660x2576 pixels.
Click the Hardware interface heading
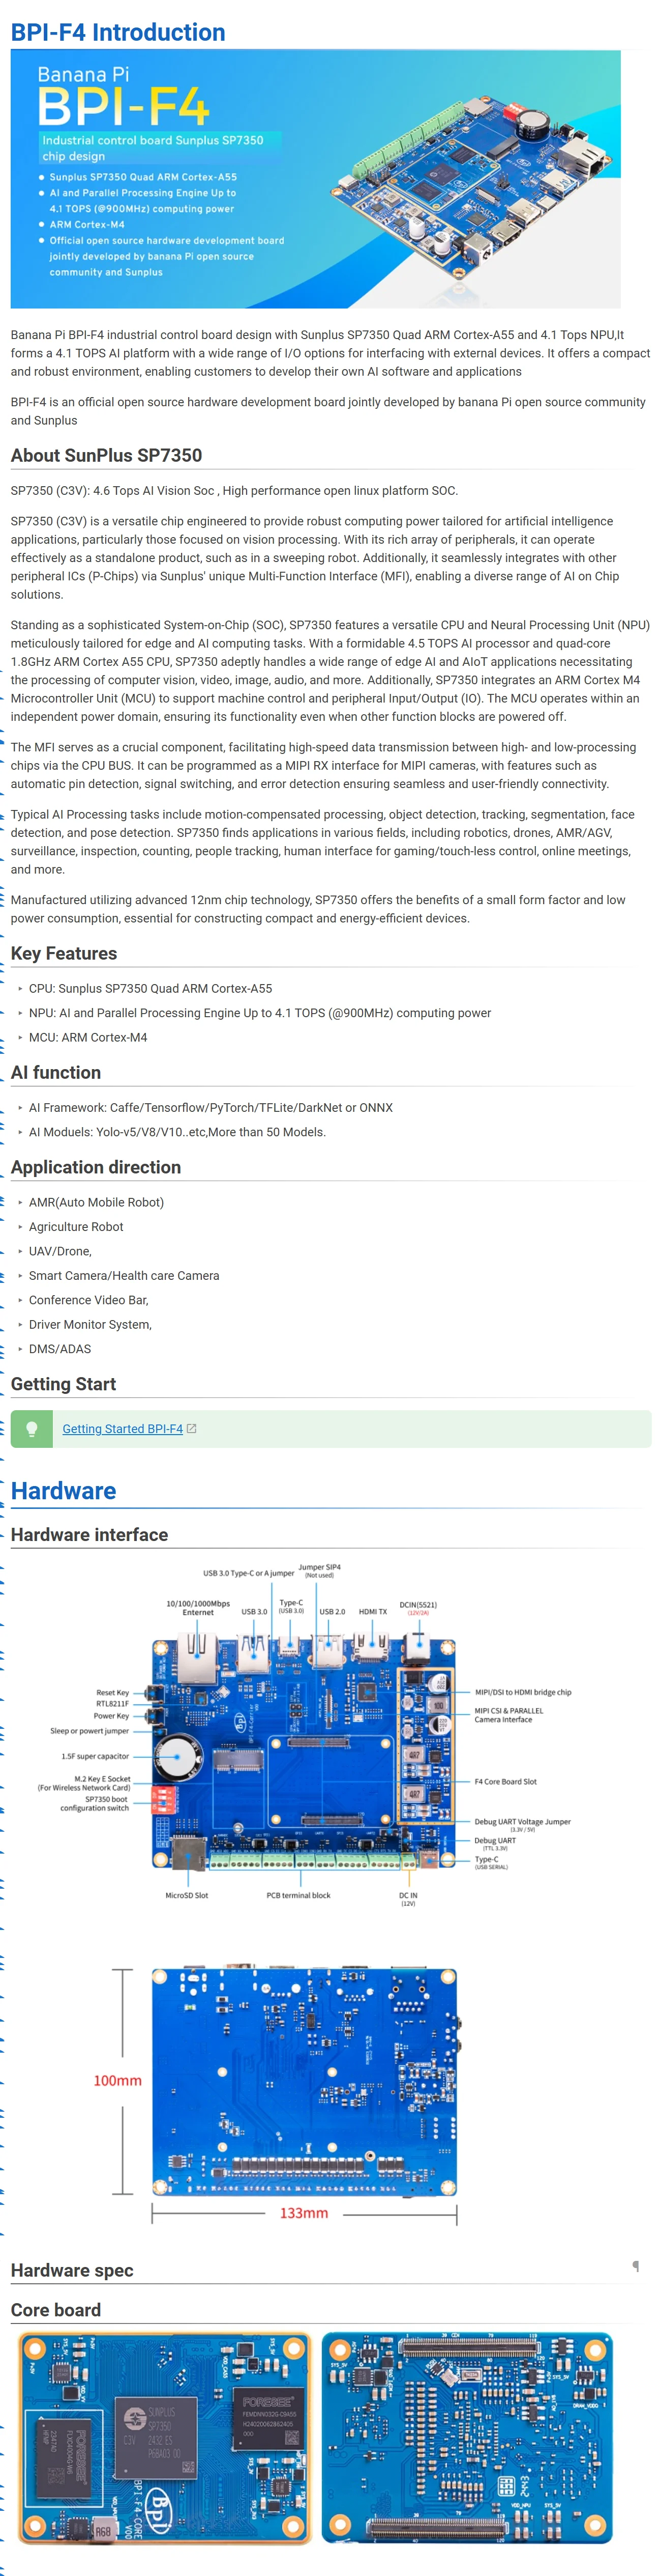click(89, 1534)
